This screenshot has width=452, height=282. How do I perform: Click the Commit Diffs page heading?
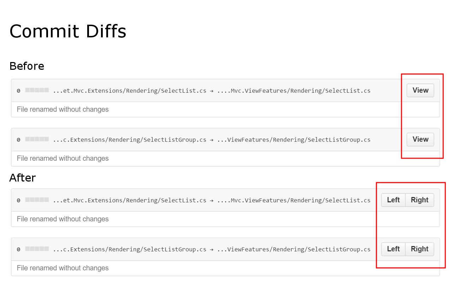tap(68, 31)
